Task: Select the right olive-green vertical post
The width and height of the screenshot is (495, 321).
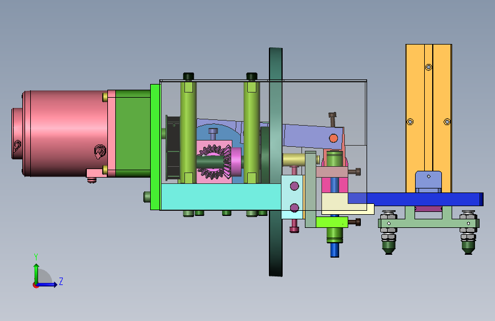Action: click(252, 133)
